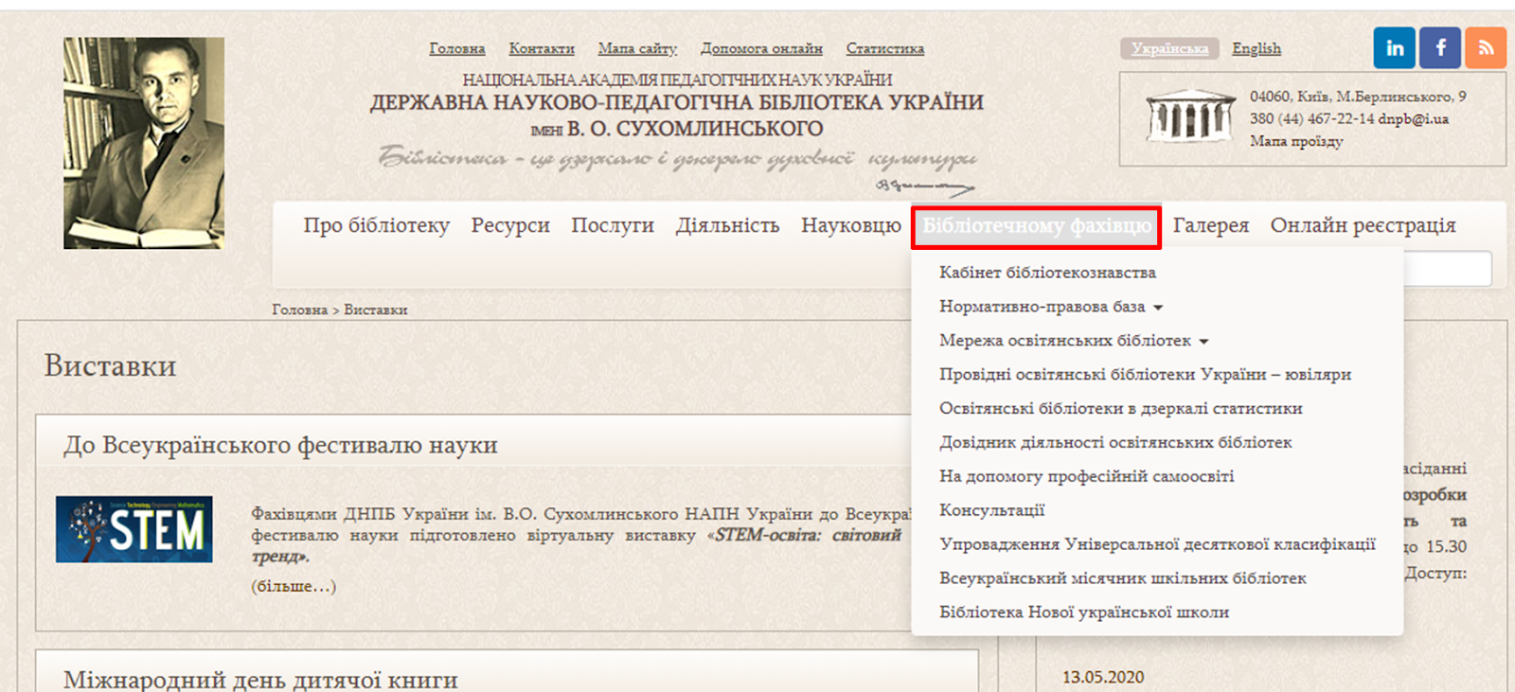
Task: Open the Facebook social icon
Action: pyautogui.click(x=1440, y=47)
